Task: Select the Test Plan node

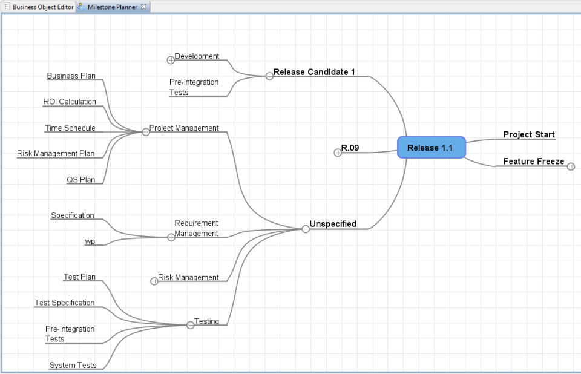Action: pos(79,277)
